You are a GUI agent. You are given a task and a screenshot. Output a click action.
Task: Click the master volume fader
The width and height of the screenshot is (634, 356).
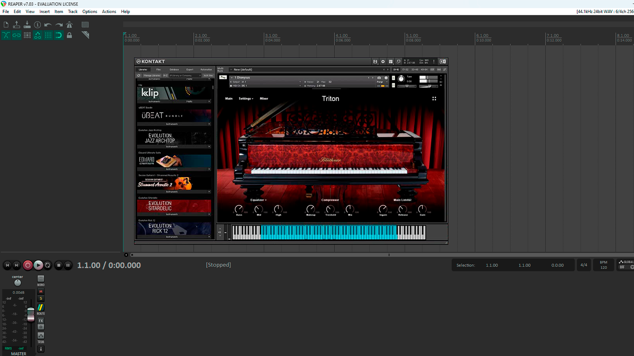[x=31, y=314]
